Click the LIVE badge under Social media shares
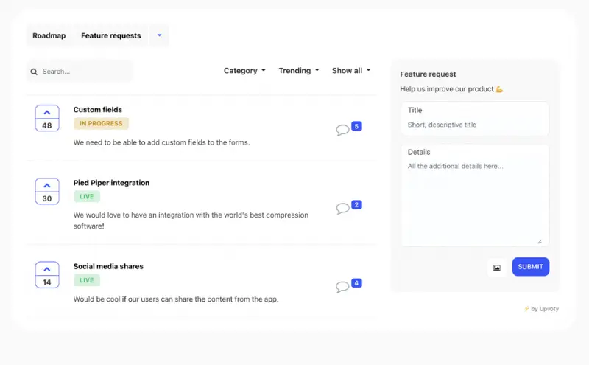The height and width of the screenshot is (365, 589). 87,280
